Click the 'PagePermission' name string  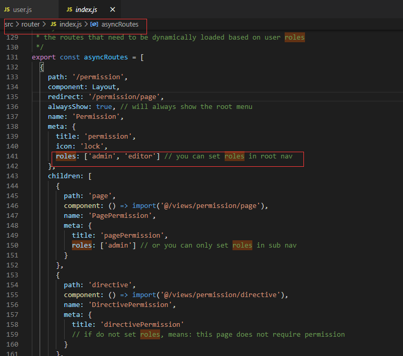click(x=120, y=216)
